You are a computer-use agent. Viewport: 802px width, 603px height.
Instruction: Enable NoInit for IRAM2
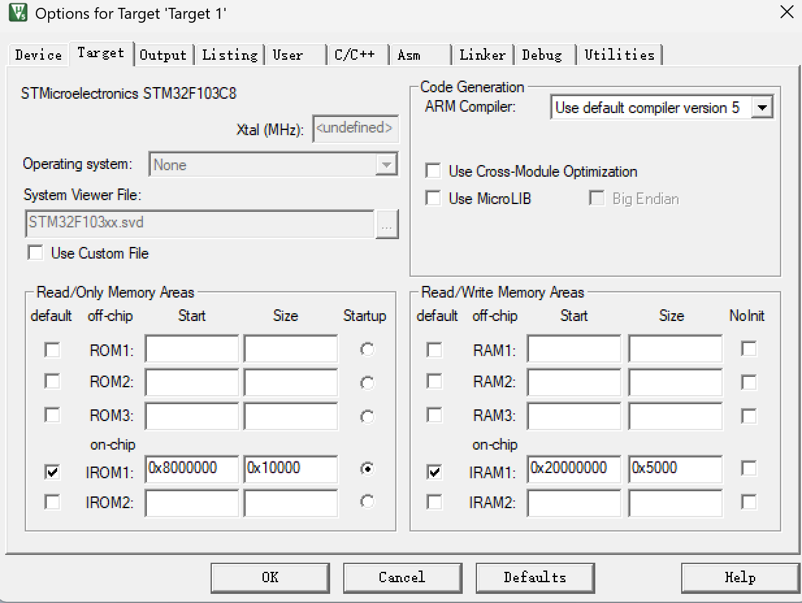pyautogui.click(x=749, y=502)
